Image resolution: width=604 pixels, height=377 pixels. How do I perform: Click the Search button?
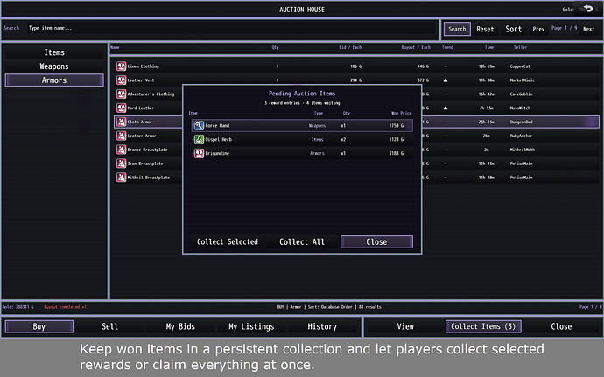[457, 29]
